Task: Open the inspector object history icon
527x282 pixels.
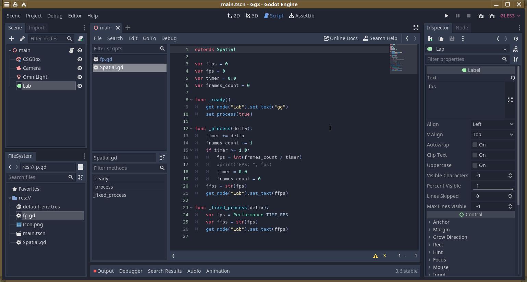Action: pos(516,39)
